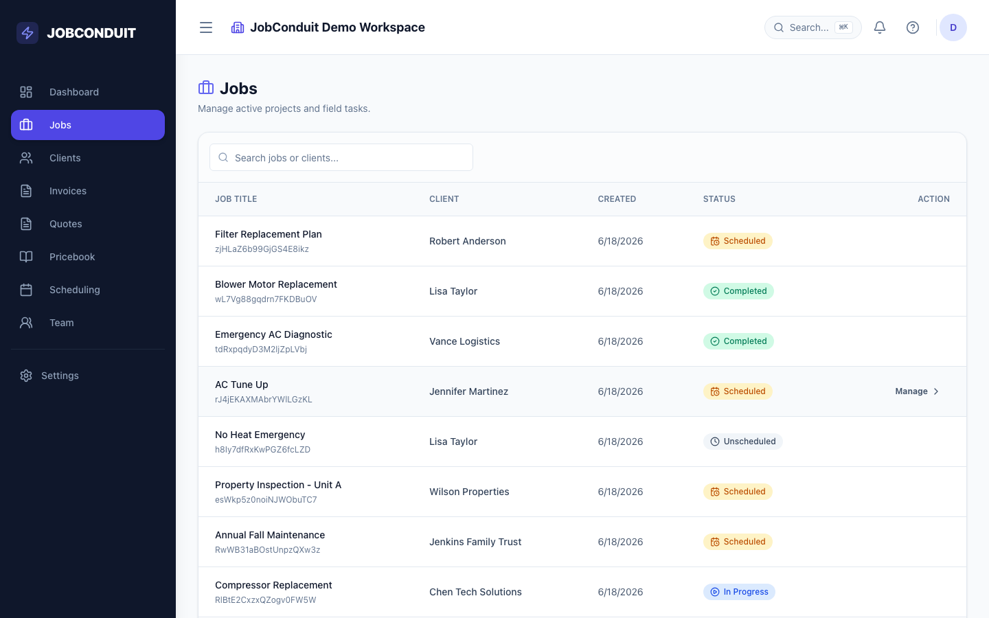The height and width of the screenshot is (618, 989).
Task: Open the AC Tune Up job title
Action: pos(242,385)
